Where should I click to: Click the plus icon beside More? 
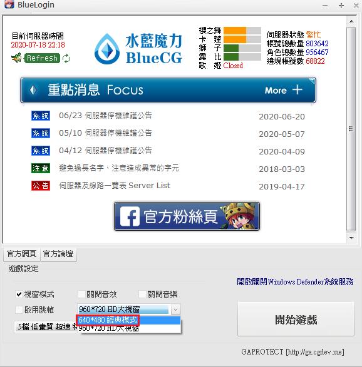[297, 89]
